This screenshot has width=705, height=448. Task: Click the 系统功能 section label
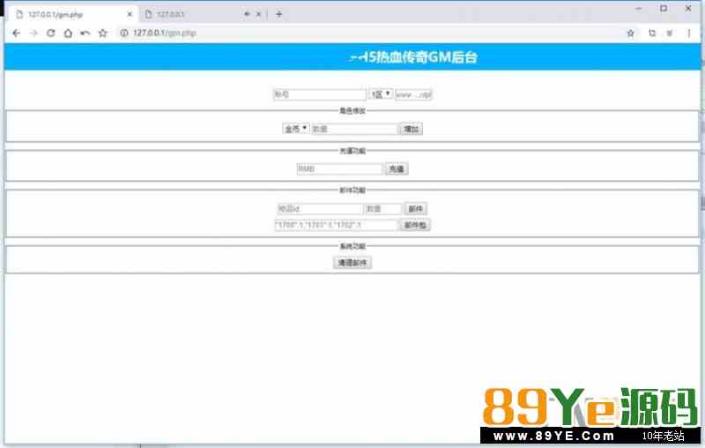click(x=352, y=246)
